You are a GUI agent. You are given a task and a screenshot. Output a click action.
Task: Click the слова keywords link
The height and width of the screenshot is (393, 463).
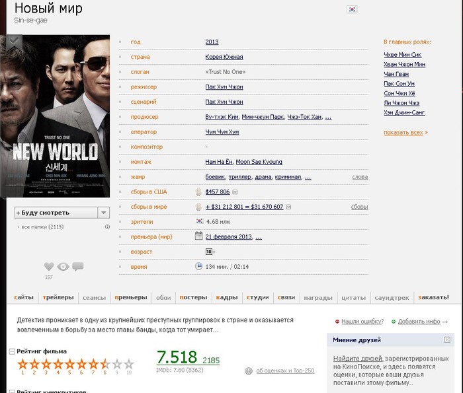coord(360,177)
